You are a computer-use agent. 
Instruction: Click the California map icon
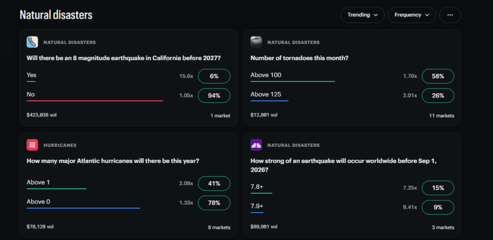32,42
